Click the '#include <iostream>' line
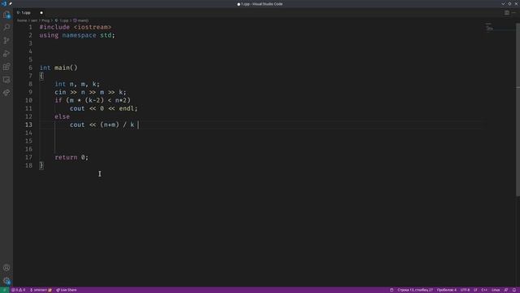Image resolution: width=520 pixels, height=293 pixels. (76, 27)
